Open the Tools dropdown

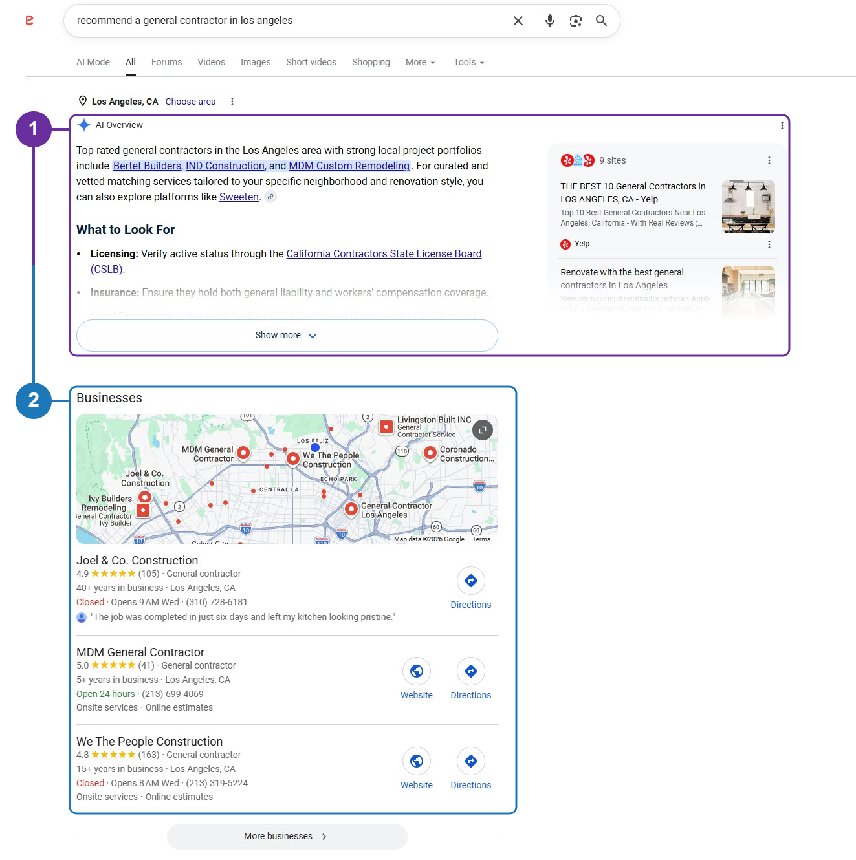(469, 62)
